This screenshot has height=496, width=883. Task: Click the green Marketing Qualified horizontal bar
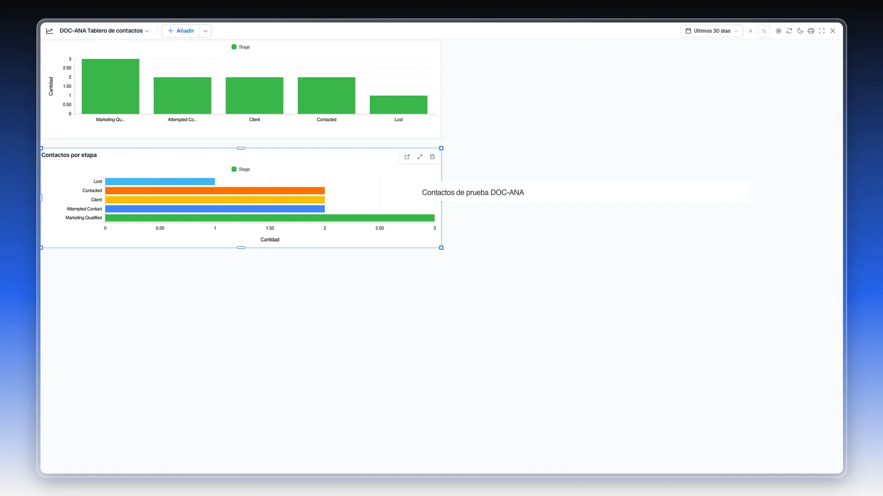click(x=269, y=218)
